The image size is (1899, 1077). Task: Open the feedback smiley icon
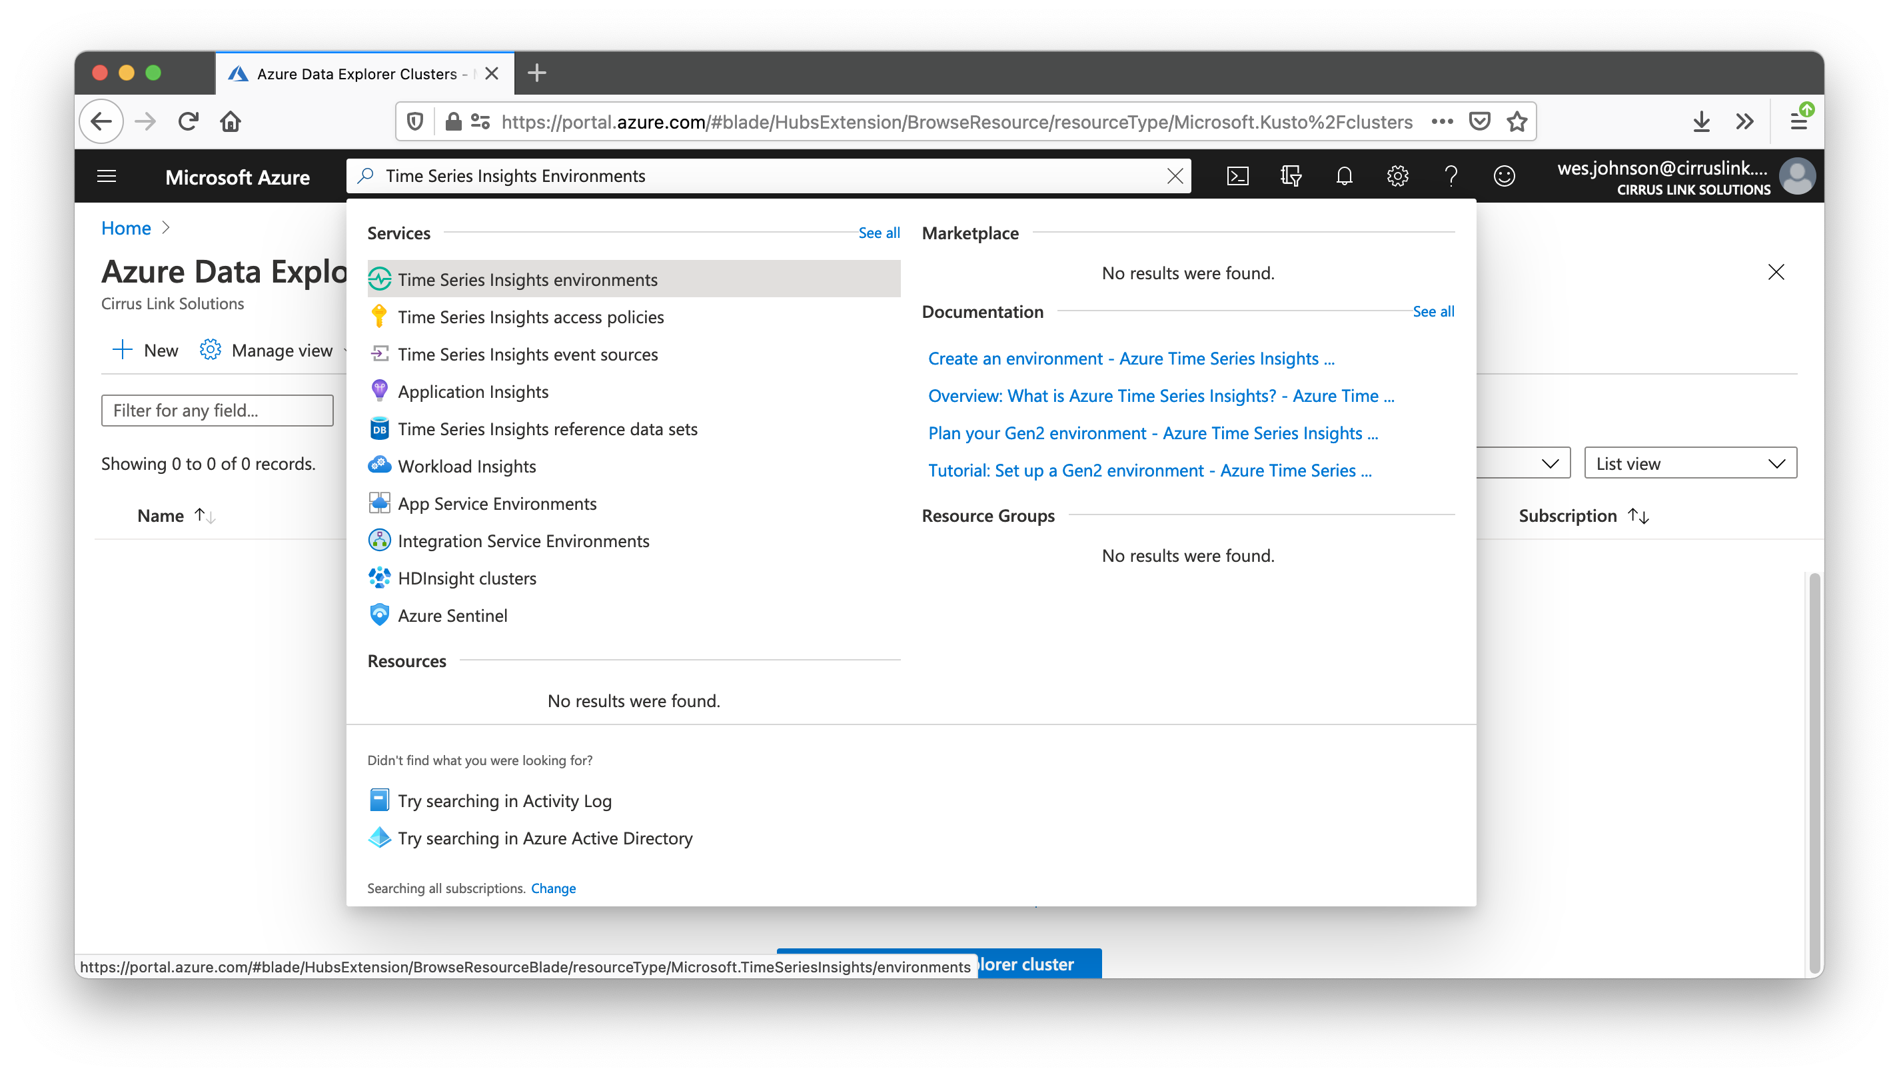(1503, 176)
